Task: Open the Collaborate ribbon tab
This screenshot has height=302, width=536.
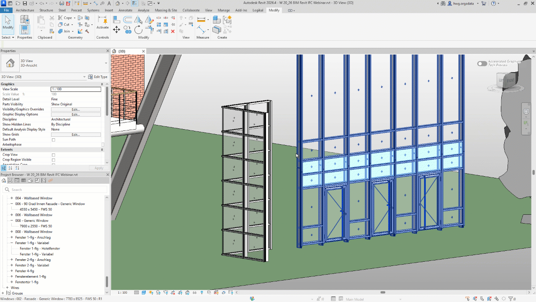Action: coord(191,10)
